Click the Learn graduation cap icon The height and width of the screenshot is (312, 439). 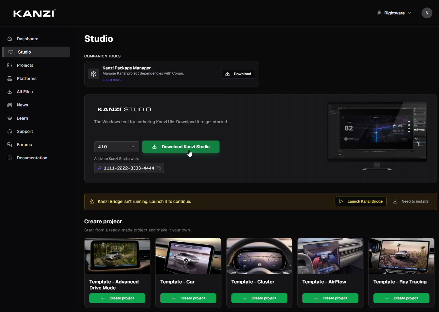pyautogui.click(x=10, y=118)
